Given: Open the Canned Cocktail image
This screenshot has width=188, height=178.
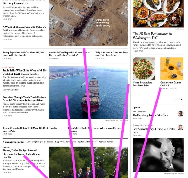Looking at the screenshot, I should [172, 69].
